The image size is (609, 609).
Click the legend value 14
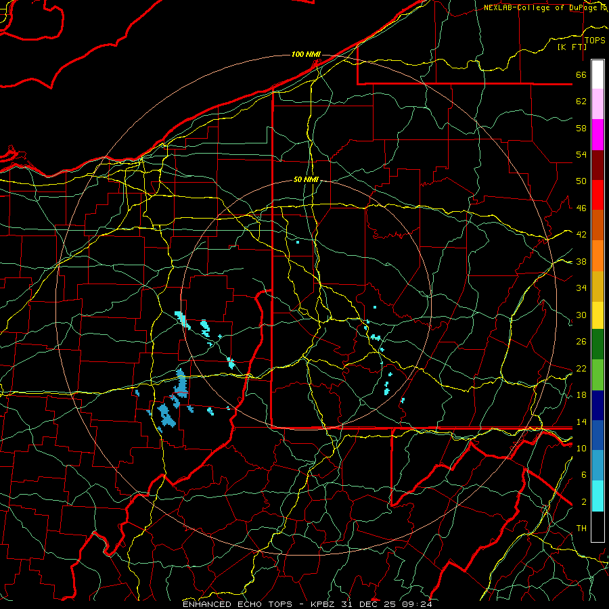click(581, 422)
